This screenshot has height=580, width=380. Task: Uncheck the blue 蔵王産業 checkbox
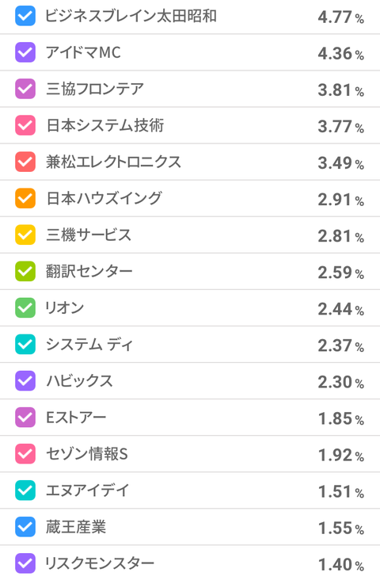click(x=25, y=527)
